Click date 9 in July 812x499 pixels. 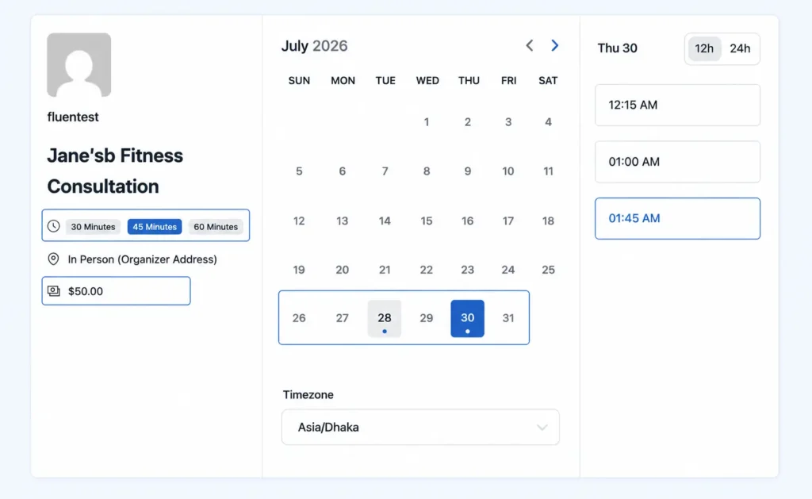click(467, 171)
